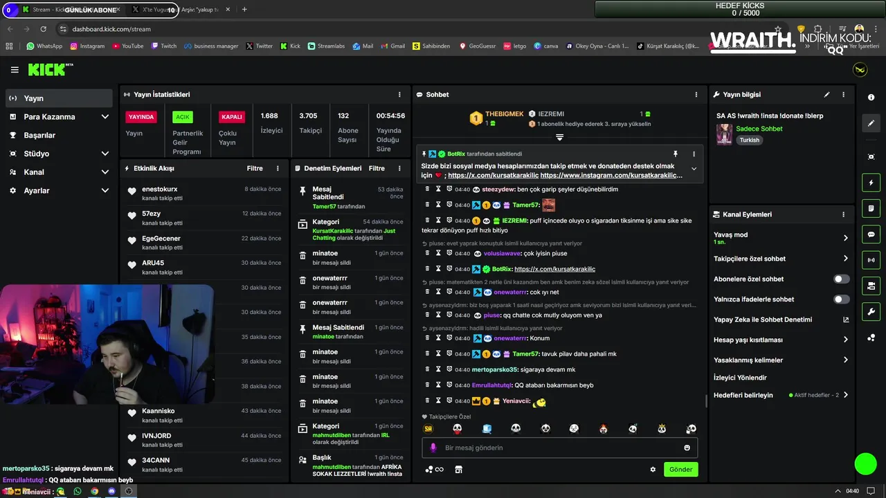
Task: Open Yapay Zeka ile Sohbet Denetimi
Action: (x=781, y=320)
